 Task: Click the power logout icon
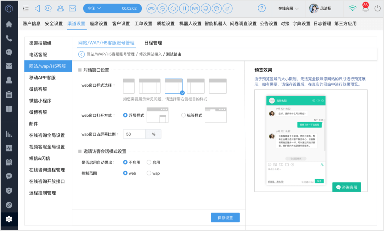(x=377, y=8)
